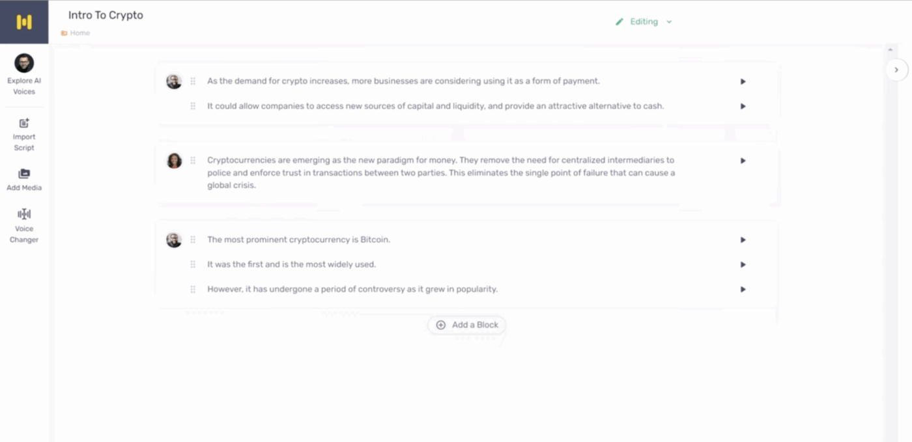912x442 pixels.
Task: Expand the right side panel arrow
Action: pos(896,70)
